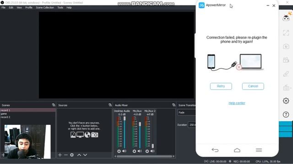Click Desktop Audio volume slider handle
The height and width of the screenshot is (164, 293).
(x=125, y=118)
